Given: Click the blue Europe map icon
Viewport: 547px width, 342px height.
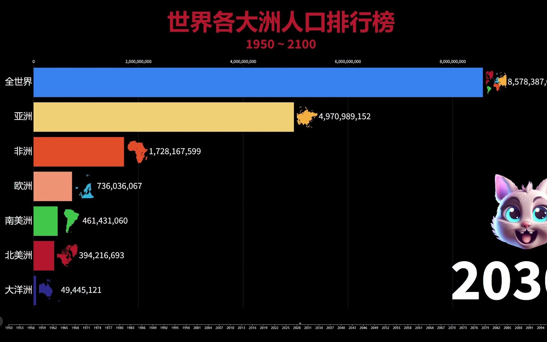Looking at the screenshot, I should tap(85, 187).
